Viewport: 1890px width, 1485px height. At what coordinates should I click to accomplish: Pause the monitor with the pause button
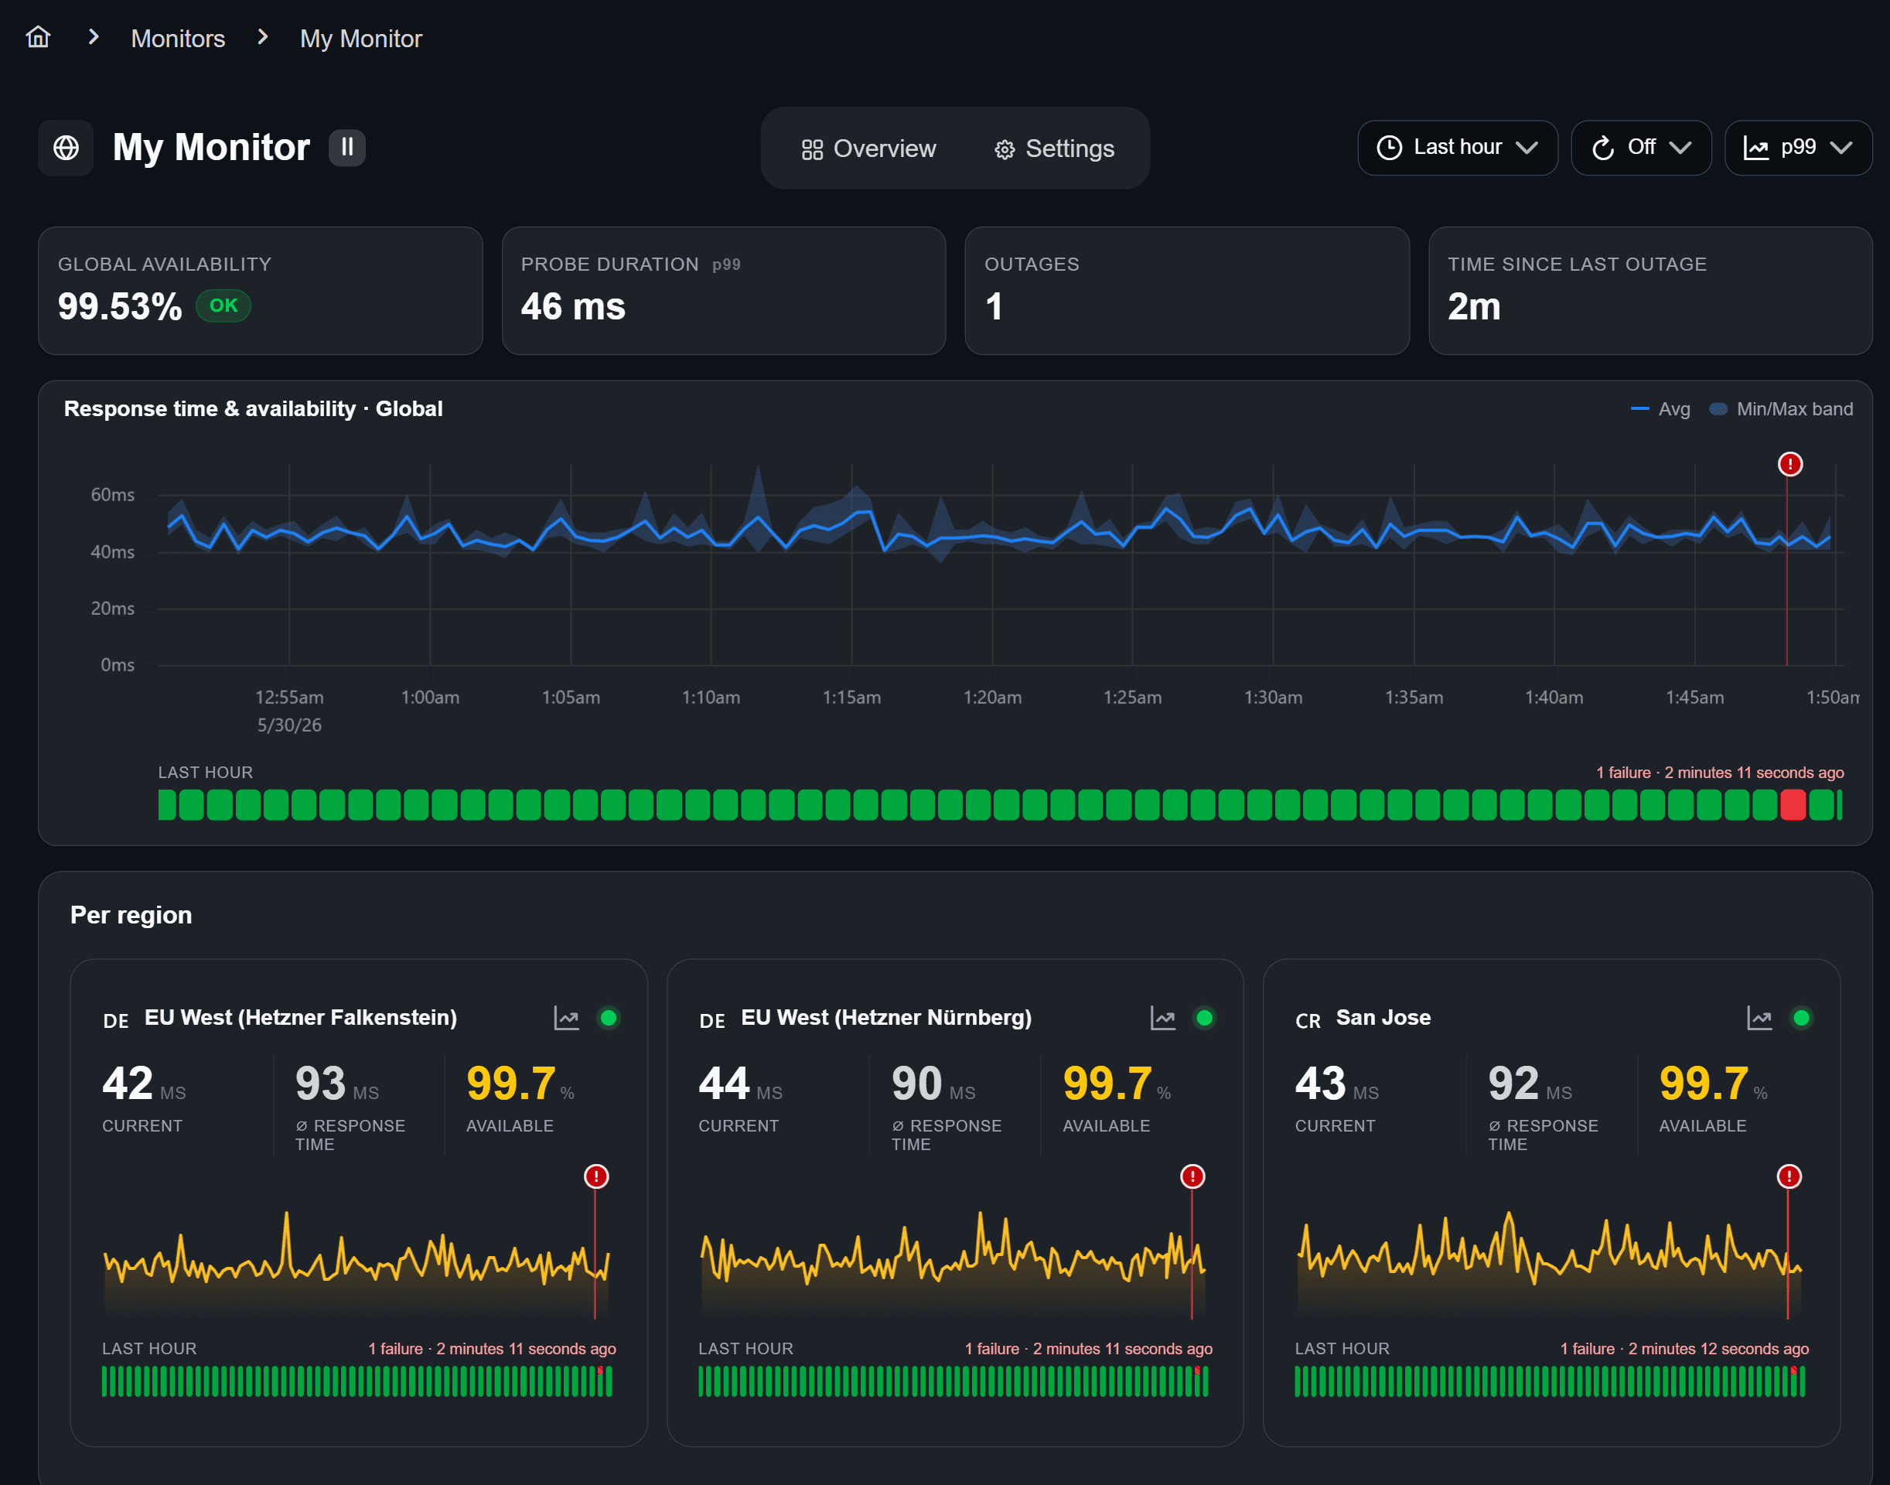coord(347,147)
